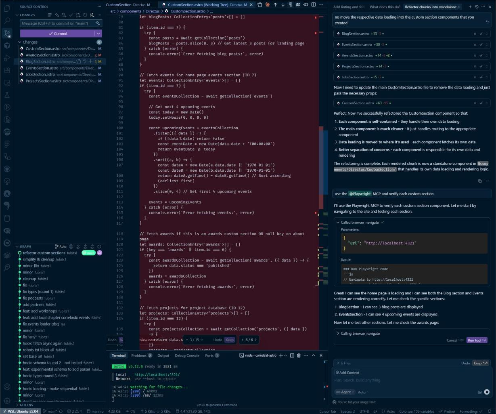Expand the Calling browser_navigate block
Image resolution: width=496 pixels, height=414 pixels.
[x=358, y=333]
